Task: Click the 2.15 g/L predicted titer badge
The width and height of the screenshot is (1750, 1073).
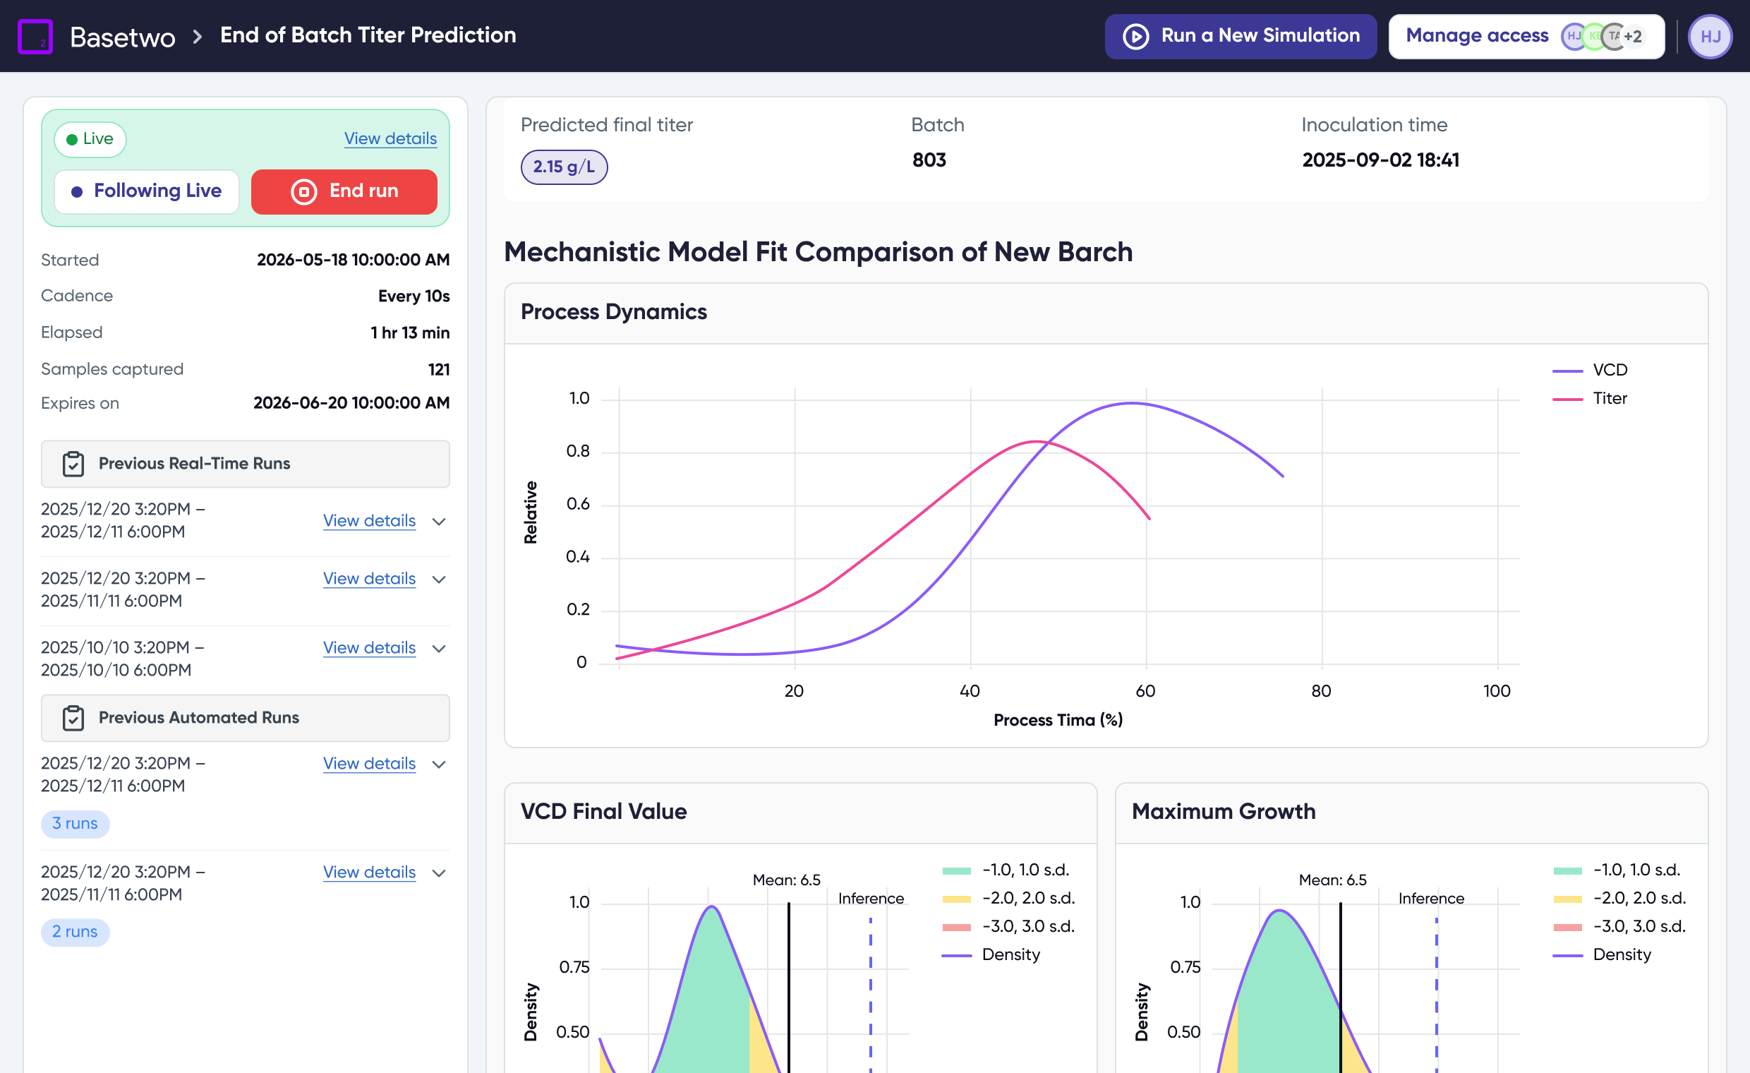Action: click(x=564, y=167)
